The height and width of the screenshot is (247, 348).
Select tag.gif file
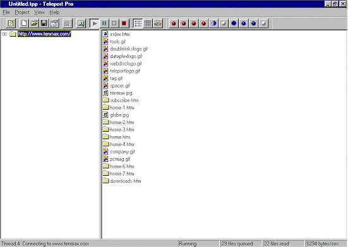coord(116,78)
